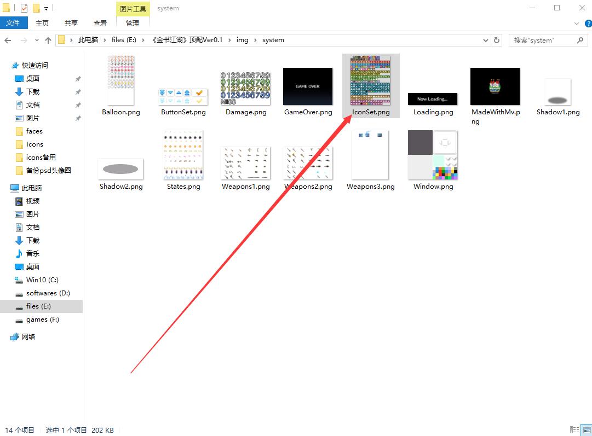Select Weapons1.png file
Image resolution: width=592 pixels, height=436 pixels.
tap(246, 164)
